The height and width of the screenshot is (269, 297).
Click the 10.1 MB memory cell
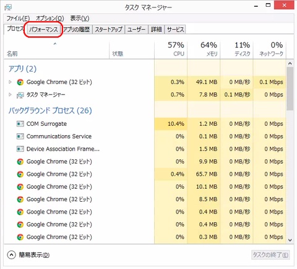204,187
